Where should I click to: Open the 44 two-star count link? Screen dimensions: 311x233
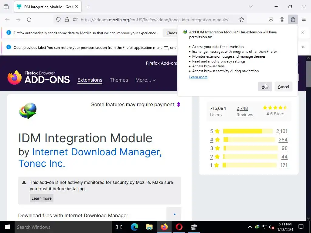[284, 157]
